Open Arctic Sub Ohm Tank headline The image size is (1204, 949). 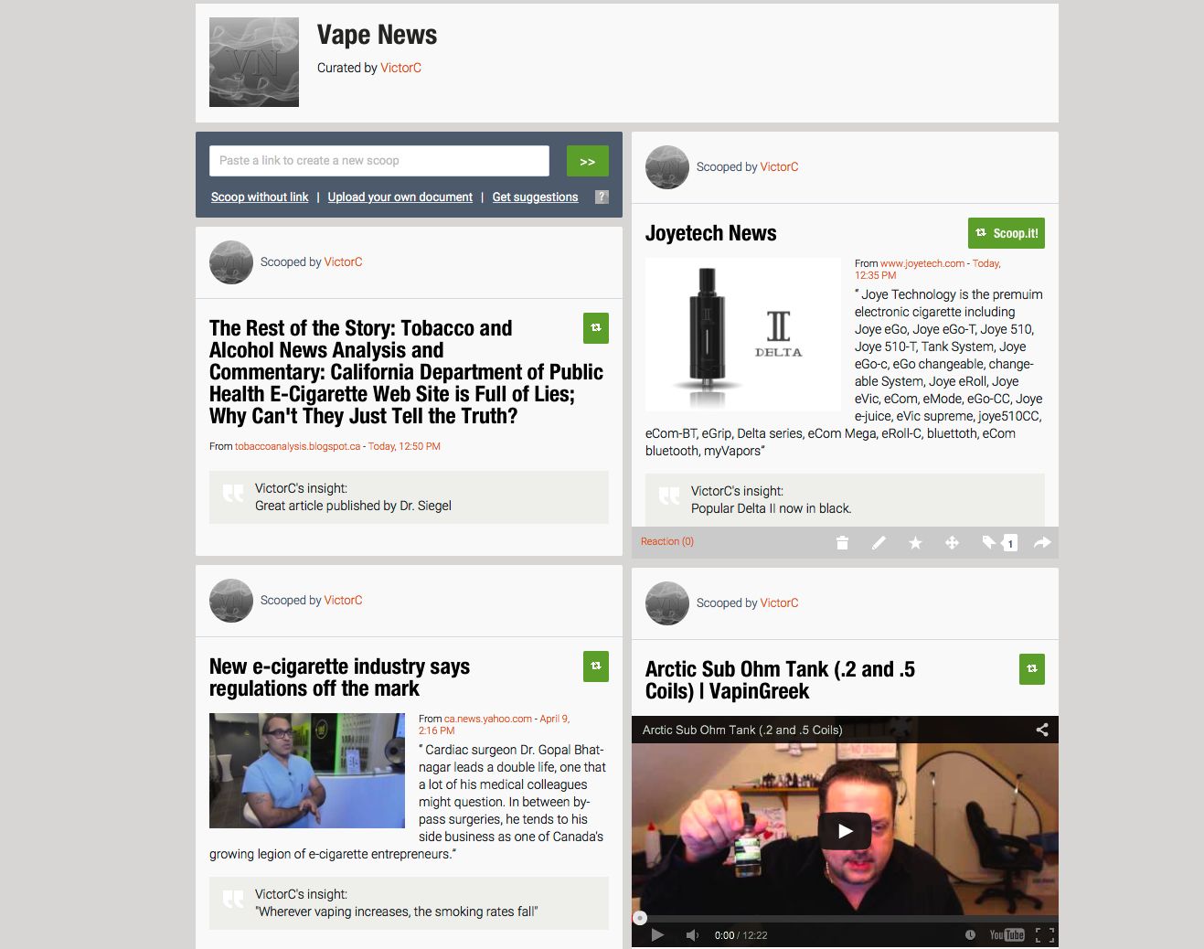(x=780, y=680)
